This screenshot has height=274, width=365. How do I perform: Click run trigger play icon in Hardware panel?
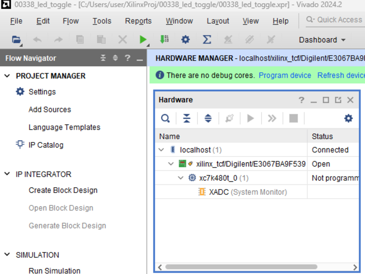250,118
